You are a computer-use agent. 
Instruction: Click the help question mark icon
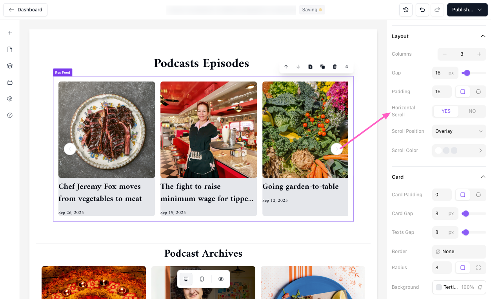point(10,115)
